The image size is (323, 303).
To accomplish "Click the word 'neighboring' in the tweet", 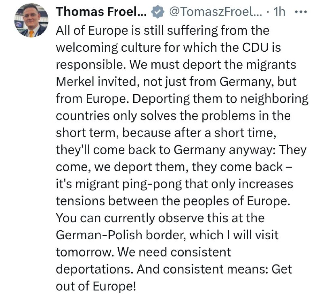I will pyautogui.click(x=275, y=99).
